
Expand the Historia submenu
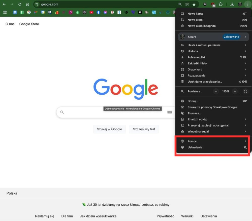coord(213,51)
